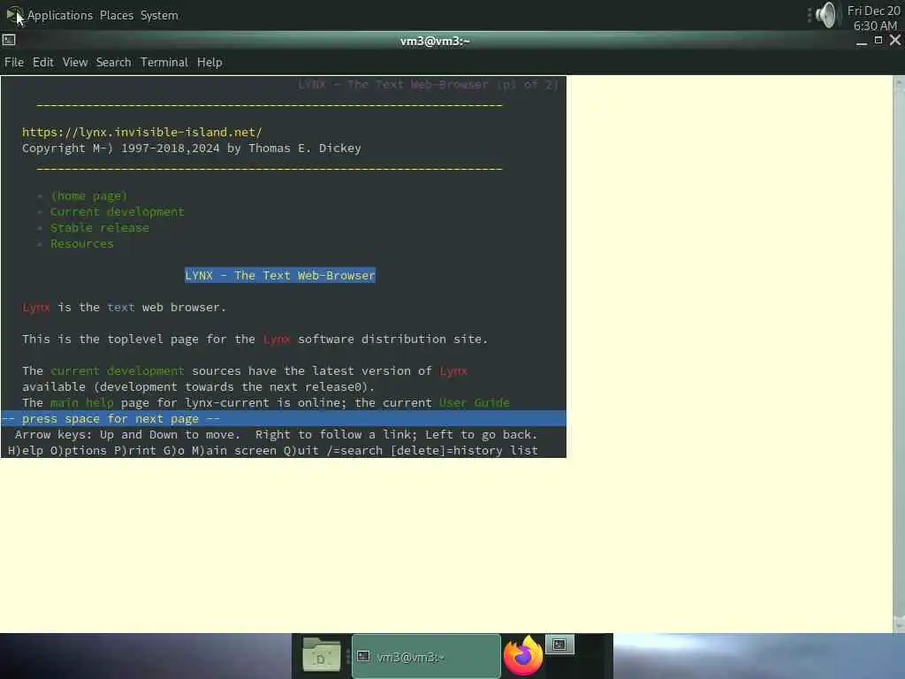Open the Applications menu
The image size is (905, 679).
pyautogui.click(x=59, y=15)
